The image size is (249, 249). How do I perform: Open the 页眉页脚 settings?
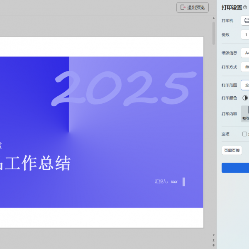tap(232, 151)
